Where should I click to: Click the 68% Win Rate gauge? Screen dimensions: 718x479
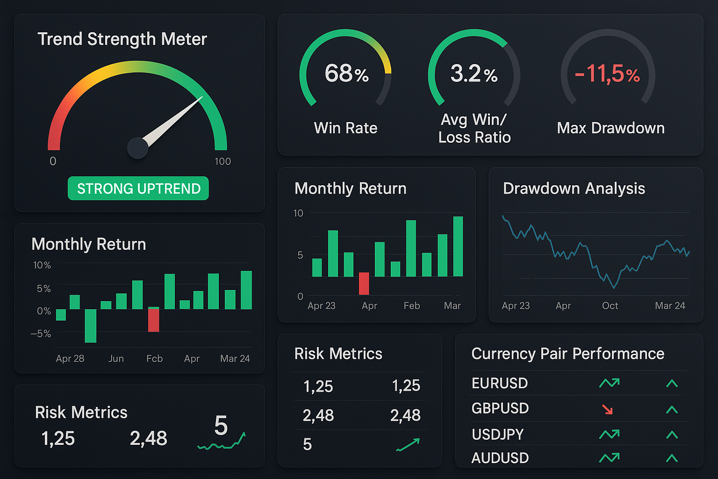pos(346,73)
